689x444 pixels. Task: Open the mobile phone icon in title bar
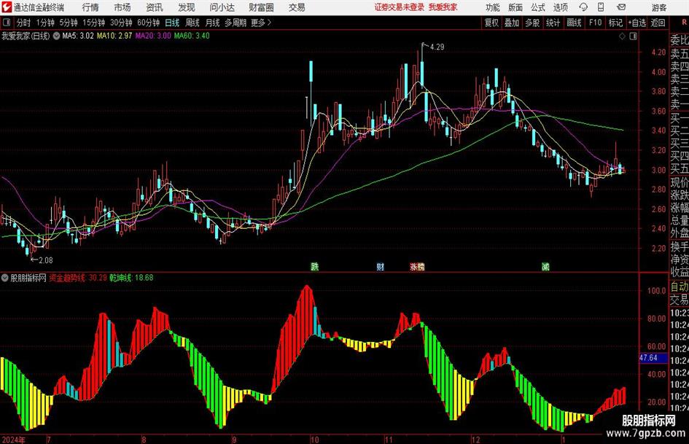click(x=601, y=7)
